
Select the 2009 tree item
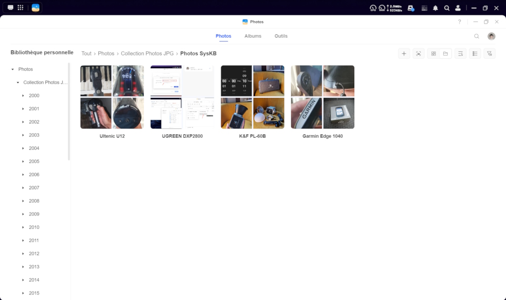pos(34,214)
